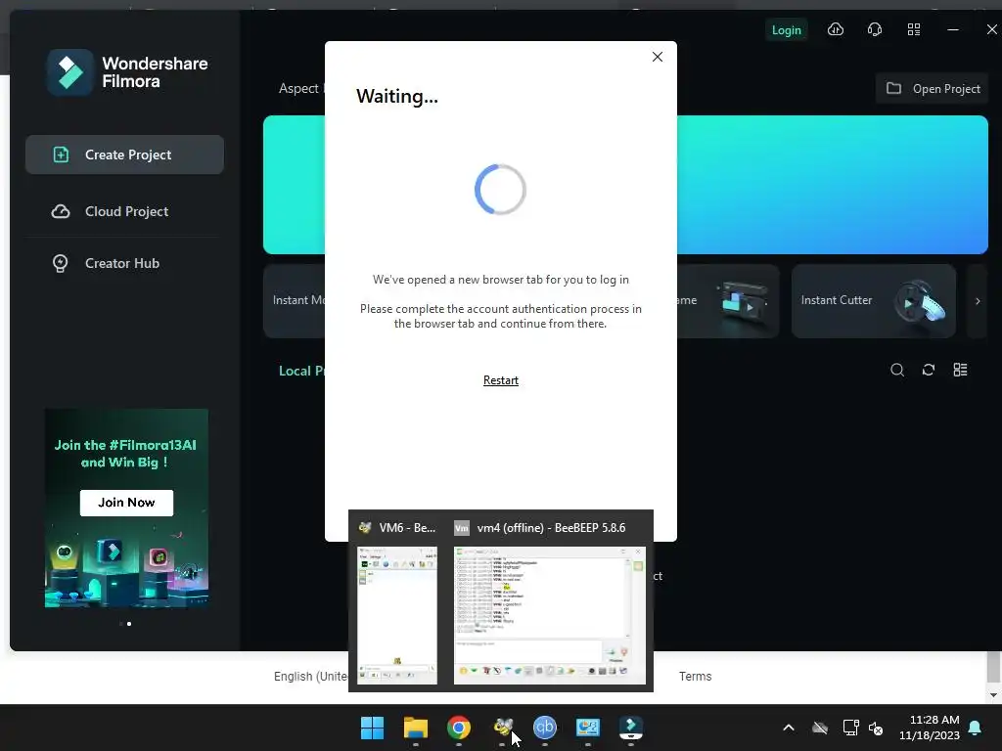The image size is (1002, 751).
Task: Open Filmora Login button
Action: point(786,30)
